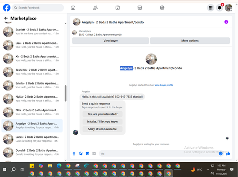
Task: Open the Estella conversation
Action: tap(32, 85)
